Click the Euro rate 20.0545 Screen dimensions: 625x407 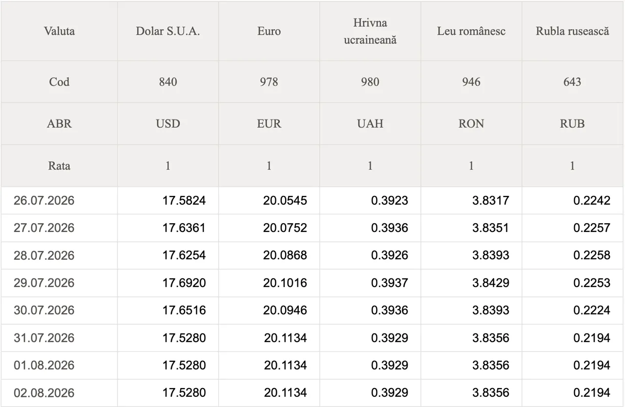click(x=285, y=200)
